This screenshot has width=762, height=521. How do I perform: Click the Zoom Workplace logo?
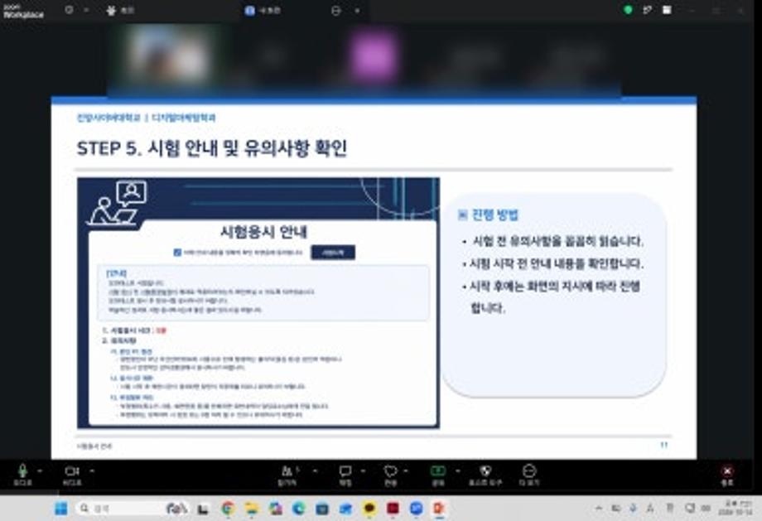[x=23, y=11]
